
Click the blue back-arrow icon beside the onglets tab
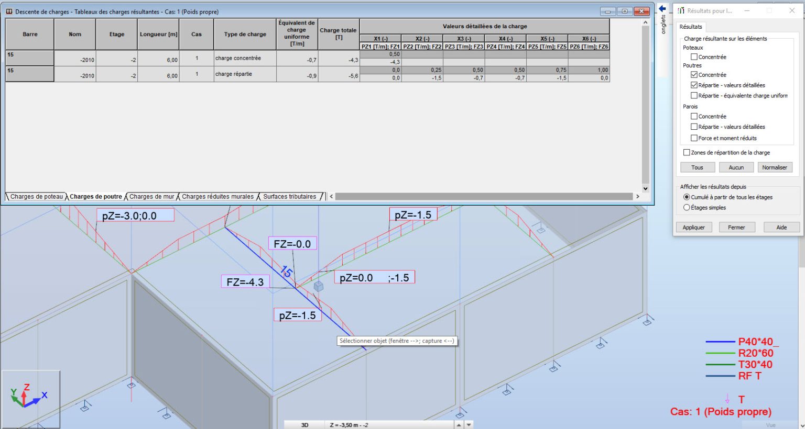pos(662,7)
